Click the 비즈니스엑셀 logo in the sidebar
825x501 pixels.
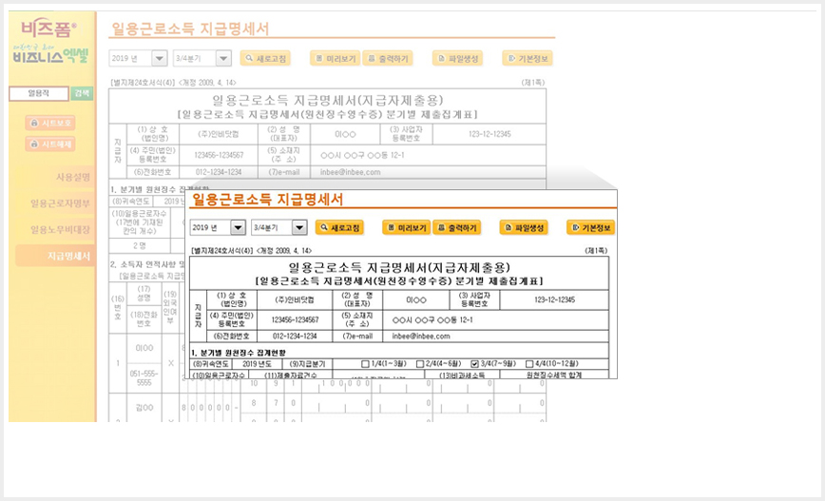click(50, 53)
